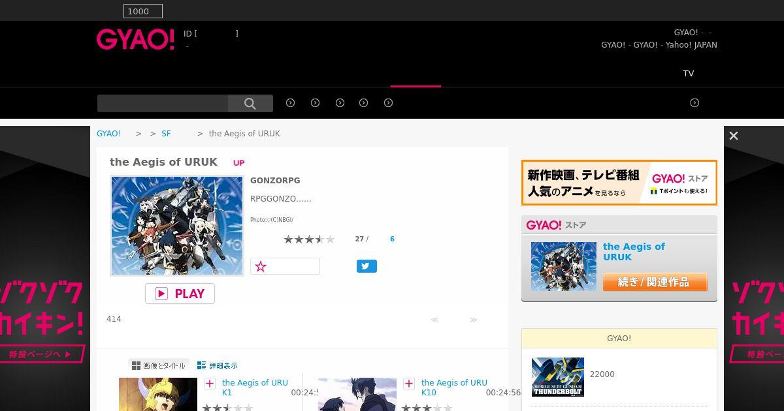This screenshot has width=784, height=411.
Task: Click the pink UP badge next to the title
Action: click(x=239, y=163)
